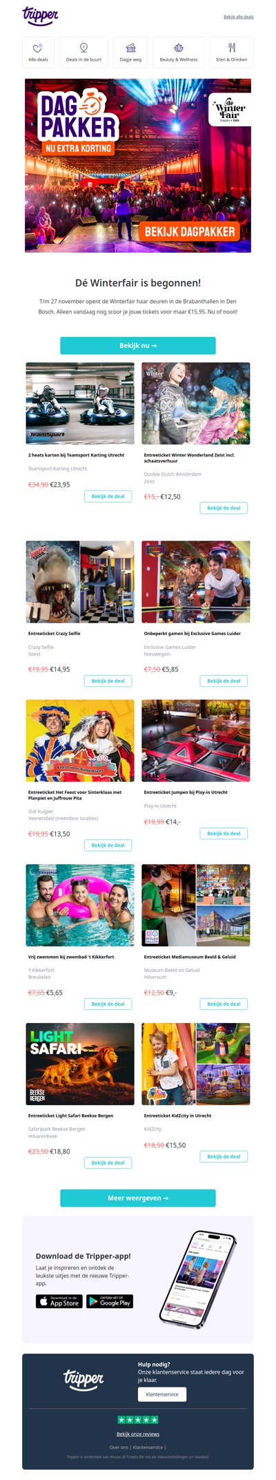Tap the App Store download badge

click(59, 1301)
